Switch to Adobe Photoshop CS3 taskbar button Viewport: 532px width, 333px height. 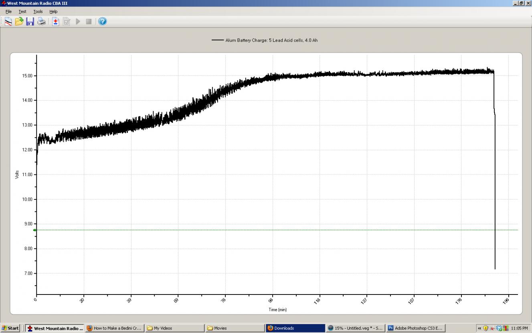point(416,328)
